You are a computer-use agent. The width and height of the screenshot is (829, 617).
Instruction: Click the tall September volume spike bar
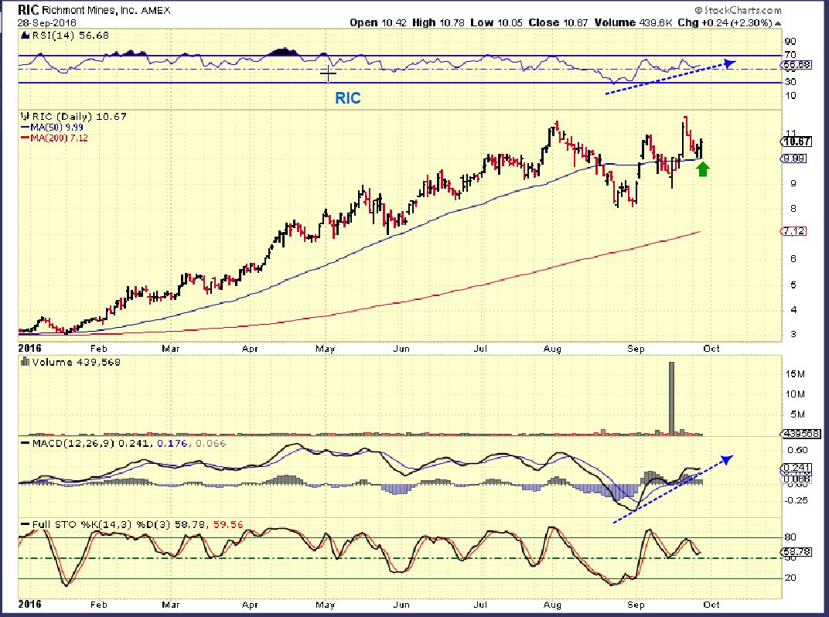(671, 398)
